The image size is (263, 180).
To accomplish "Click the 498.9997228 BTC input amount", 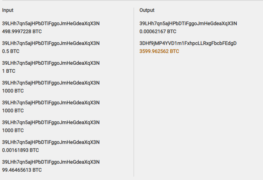I will coord(22,32).
